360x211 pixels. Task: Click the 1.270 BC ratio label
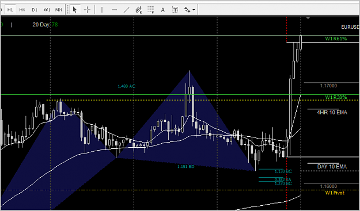point(283,183)
